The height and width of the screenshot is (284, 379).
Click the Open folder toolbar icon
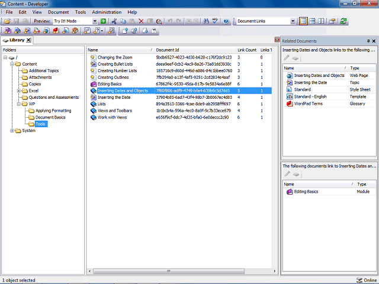coord(7,21)
